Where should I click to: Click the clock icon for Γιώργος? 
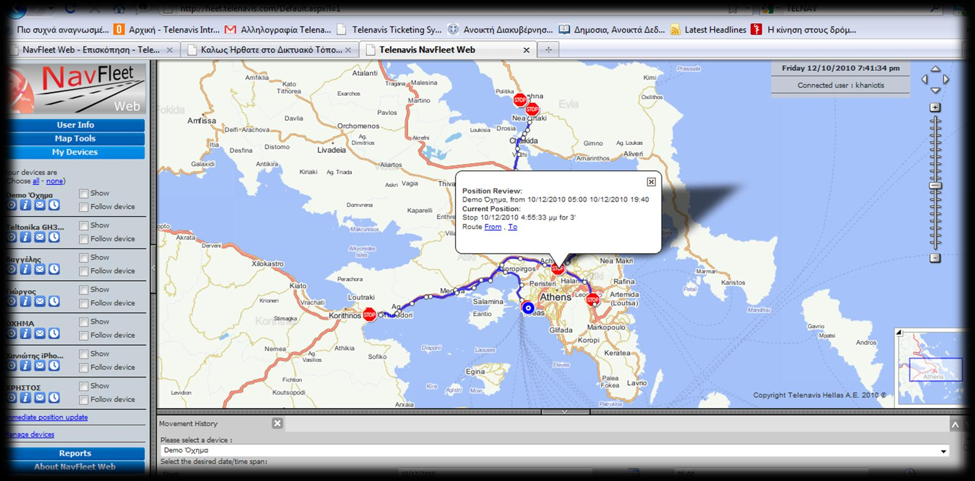[x=54, y=302]
